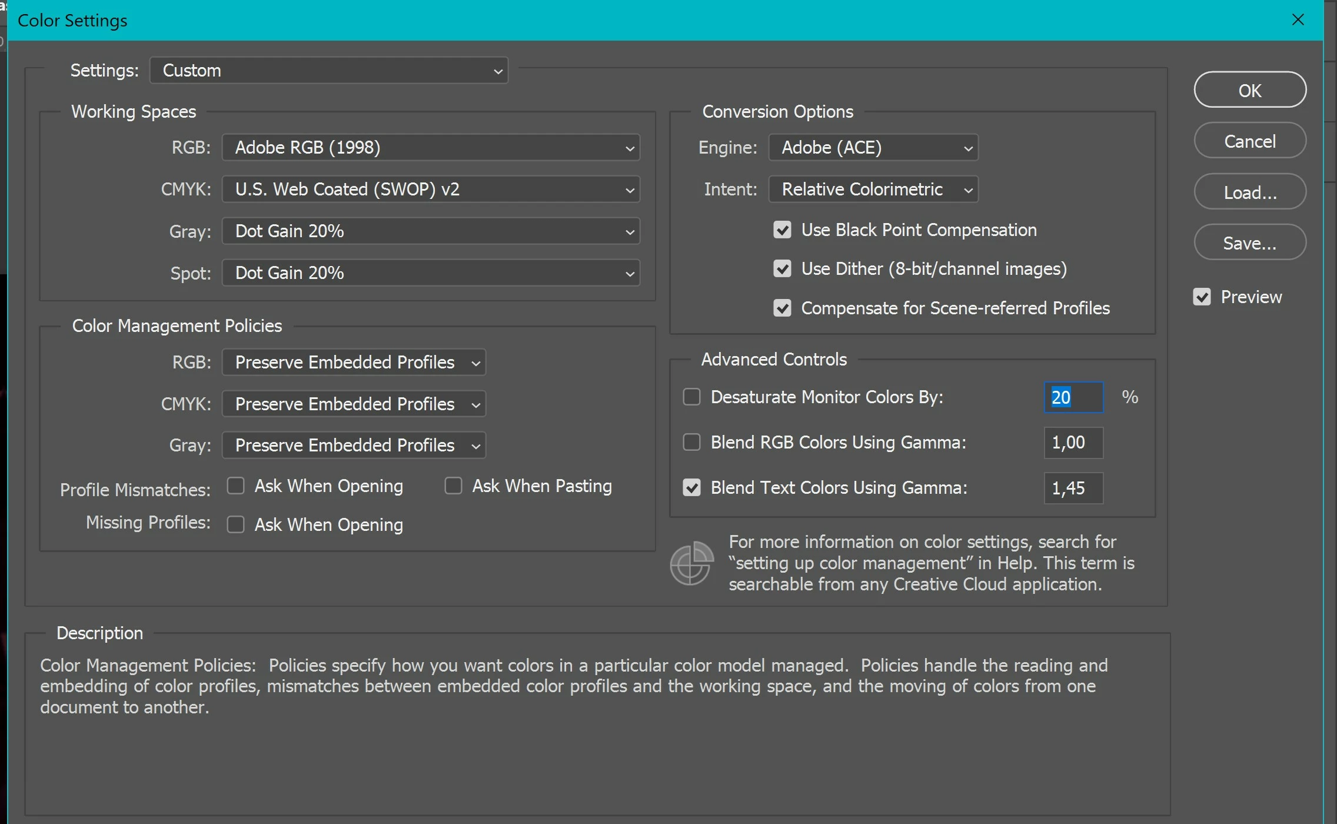Open the conversion Engine dropdown
Screen dimensions: 1337x824
pyautogui.click(x=873, y=148)
